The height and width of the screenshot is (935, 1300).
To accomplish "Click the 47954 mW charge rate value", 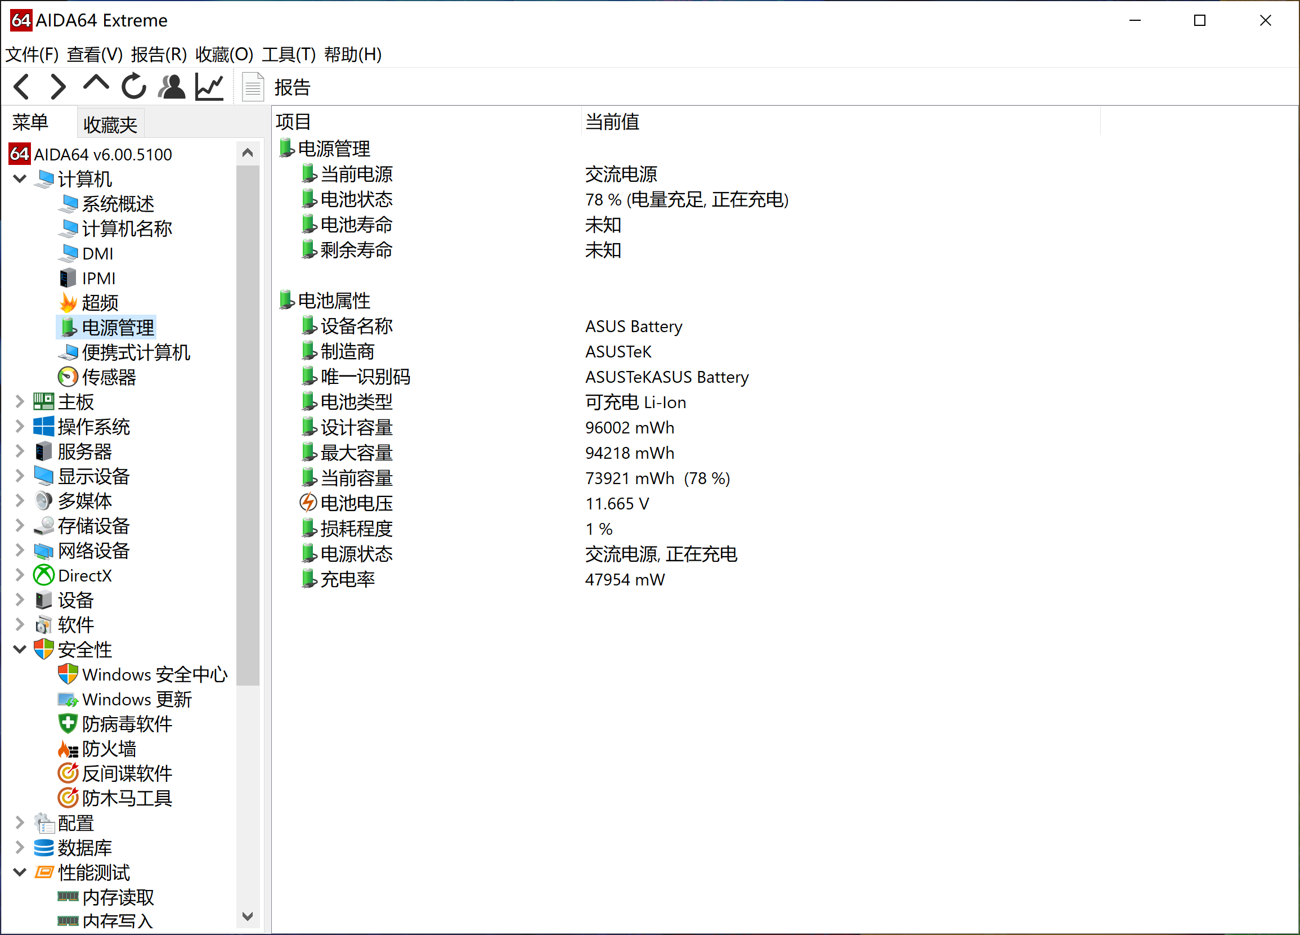I will [x=625, y=580].
